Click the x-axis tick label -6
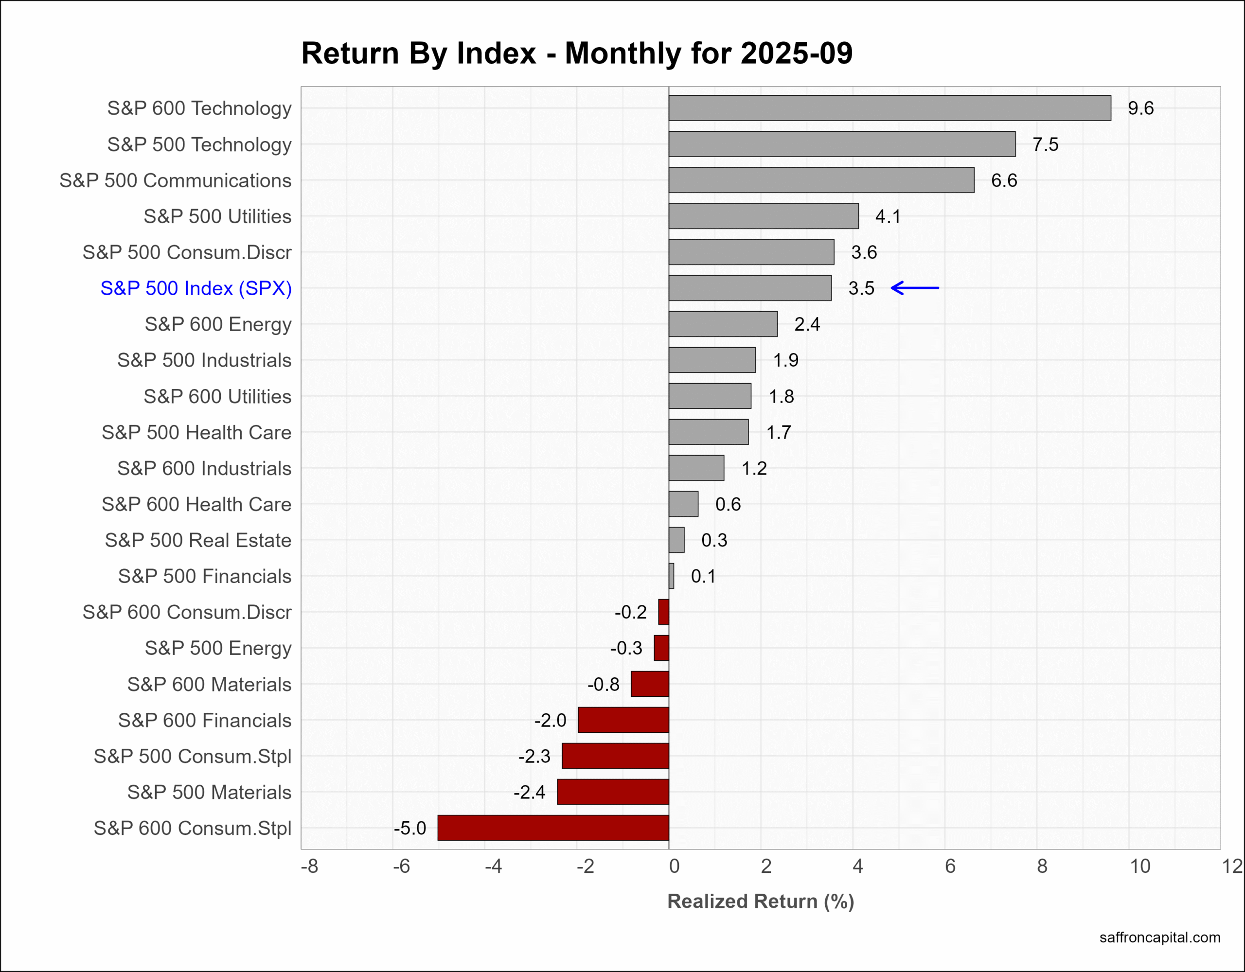1245x972 pixels. (x=401, y=866)
